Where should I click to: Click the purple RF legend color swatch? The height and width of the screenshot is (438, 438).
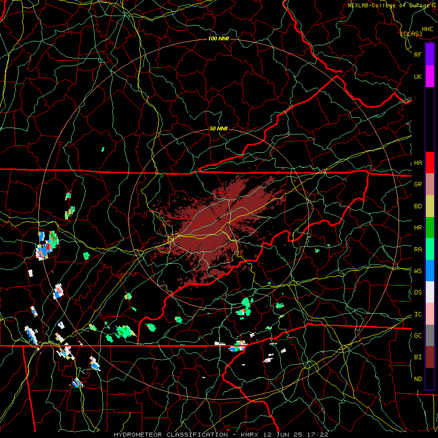(430, 55)
